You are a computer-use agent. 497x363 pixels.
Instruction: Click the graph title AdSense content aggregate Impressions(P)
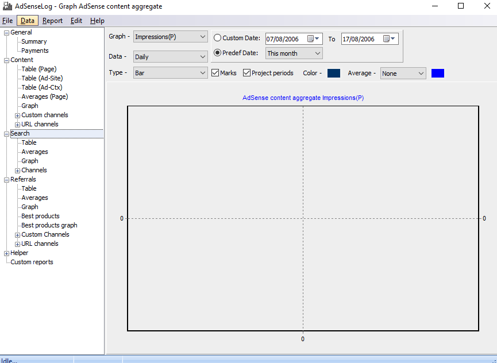tap(303, 98)
